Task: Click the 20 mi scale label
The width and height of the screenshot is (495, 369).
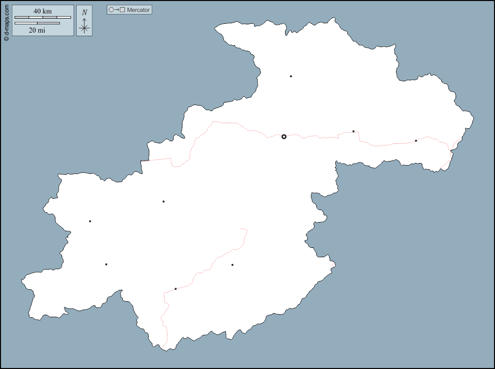Action: [x=37, y=31]
